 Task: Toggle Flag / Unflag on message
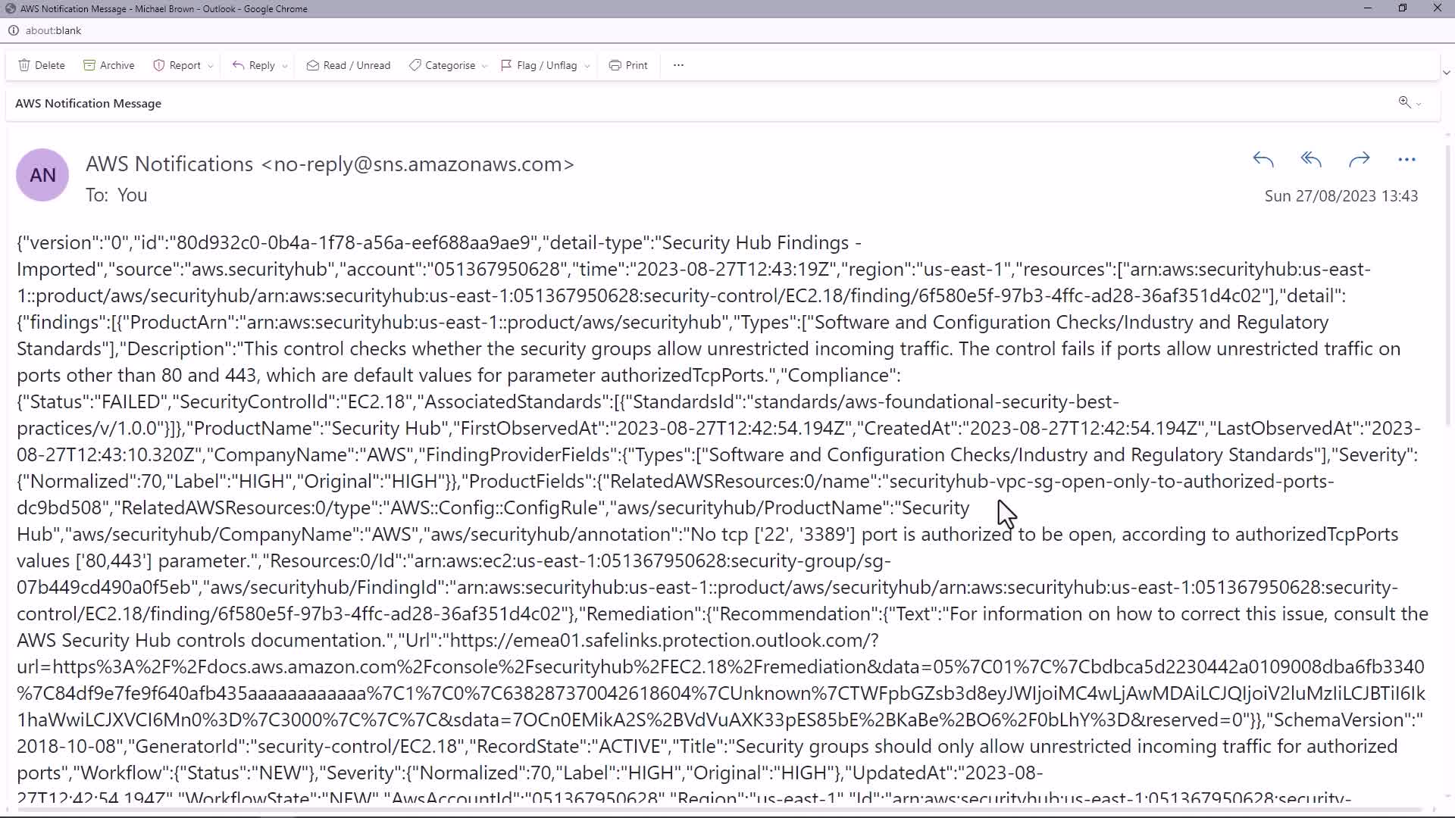coord(538,65)
